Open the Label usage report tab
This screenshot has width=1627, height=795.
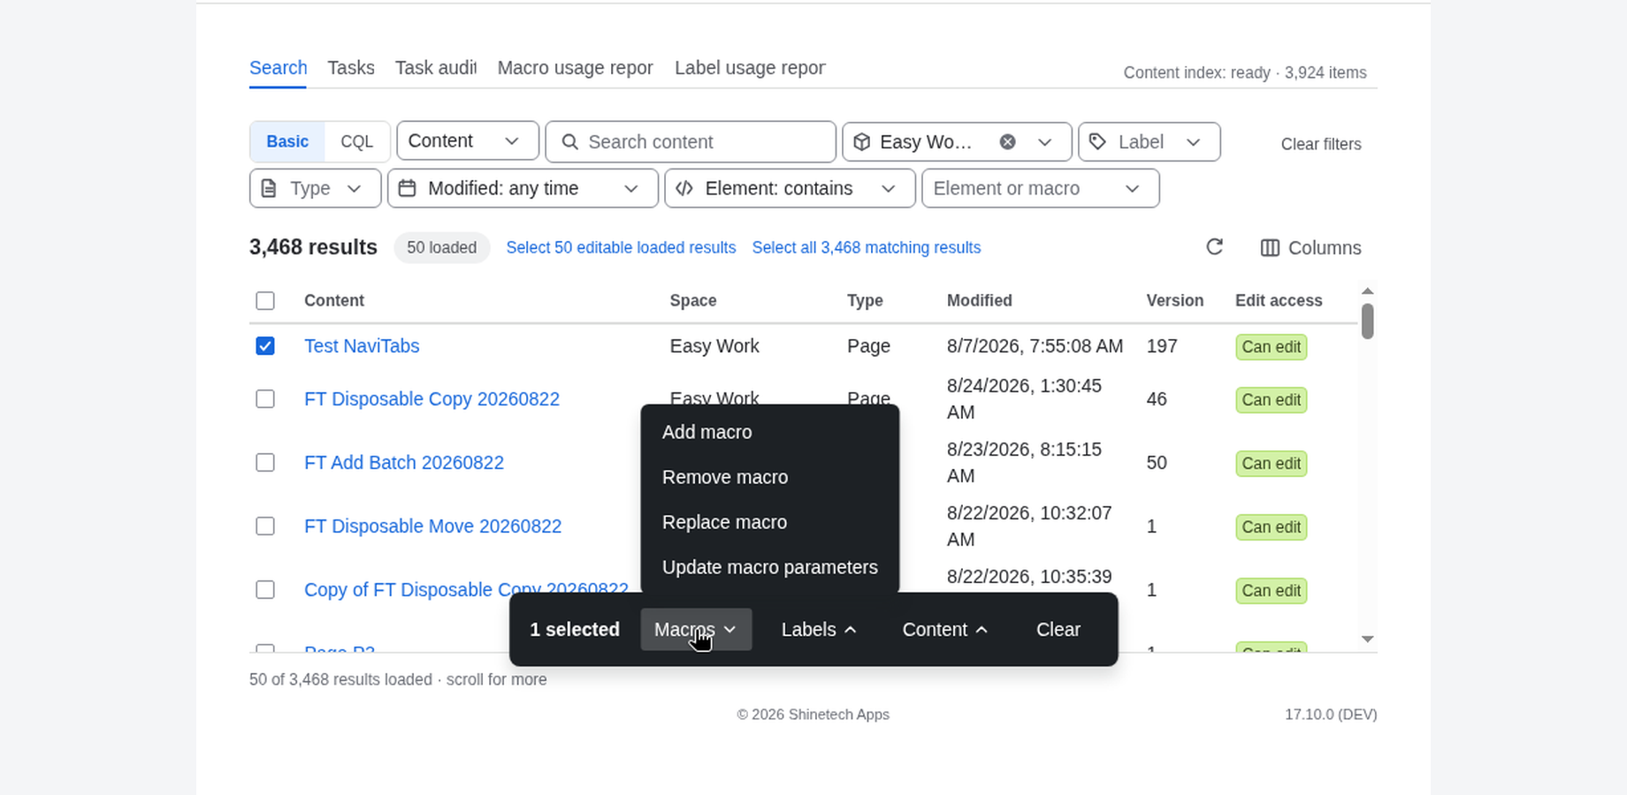pos(750,68)
